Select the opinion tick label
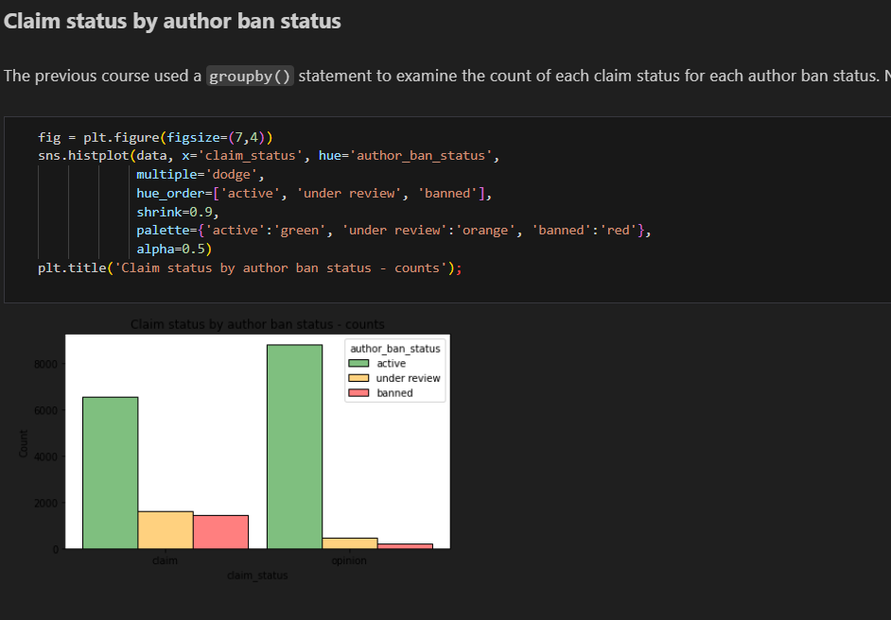This screenshot has height=620, width=891. pyautogui.click(x=349, y=560)
